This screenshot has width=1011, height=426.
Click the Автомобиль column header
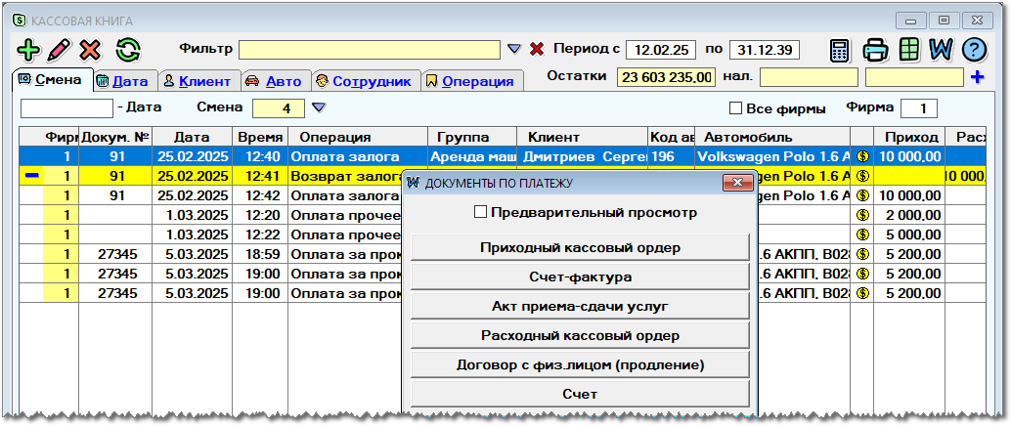pyautogui.click(x=772, y=137)
